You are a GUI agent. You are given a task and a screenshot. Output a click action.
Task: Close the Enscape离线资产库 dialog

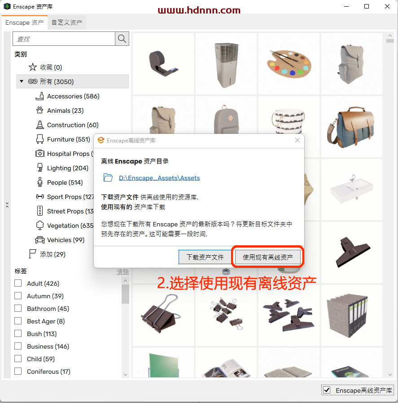(297, 140)
